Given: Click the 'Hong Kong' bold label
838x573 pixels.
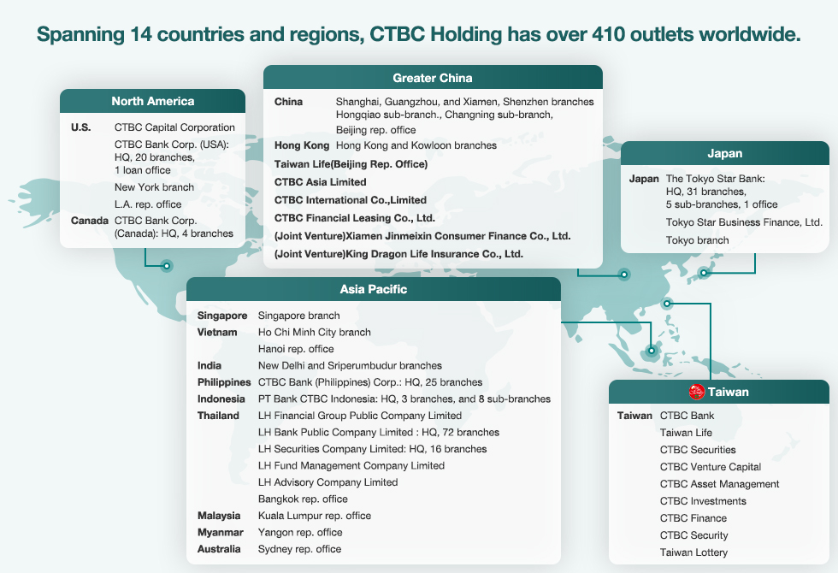Looking at the screenshot, I should pyautogui.click(x=301, y=145).
